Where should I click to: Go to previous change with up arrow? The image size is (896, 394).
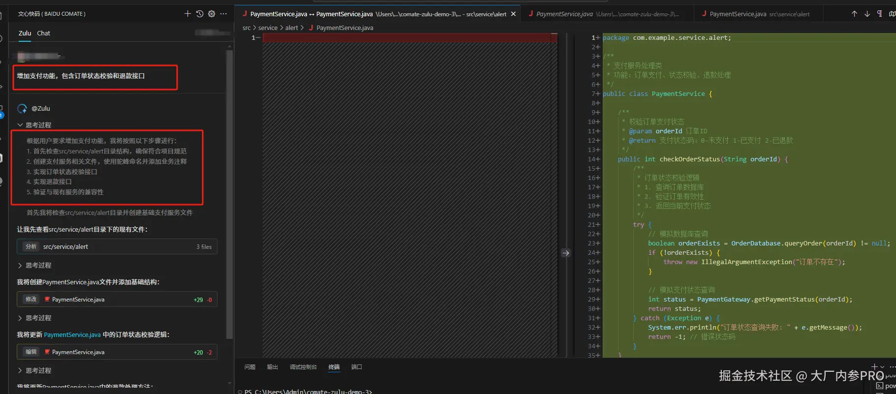(x=854, y=14)
